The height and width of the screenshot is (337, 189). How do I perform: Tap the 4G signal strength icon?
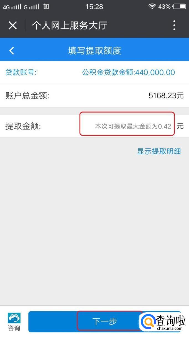12,7
